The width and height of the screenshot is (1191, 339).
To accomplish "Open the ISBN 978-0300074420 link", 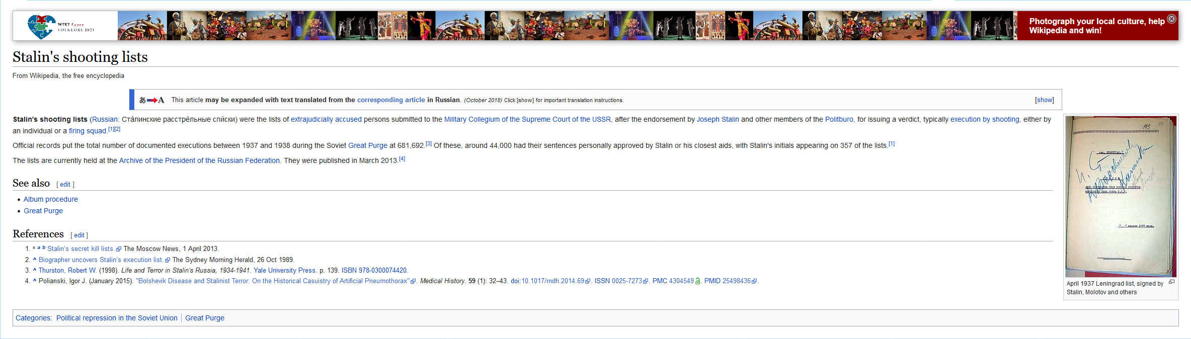I will (374, 271).
